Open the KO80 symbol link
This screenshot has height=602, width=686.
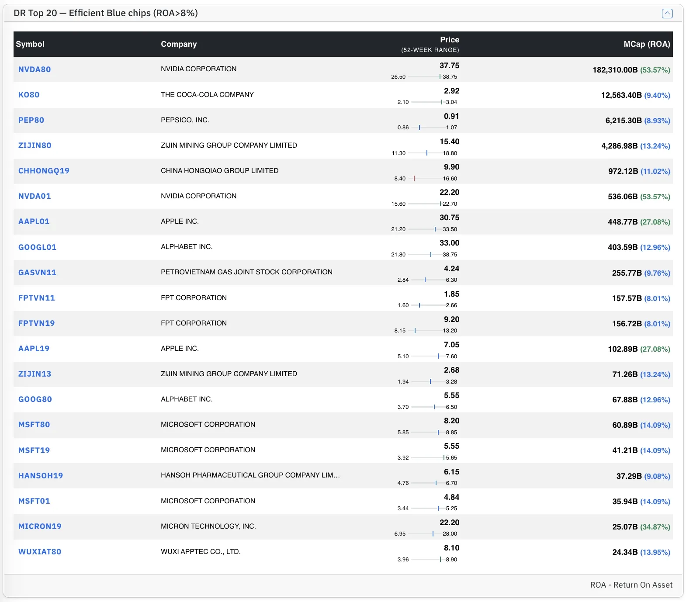(29, 95)
